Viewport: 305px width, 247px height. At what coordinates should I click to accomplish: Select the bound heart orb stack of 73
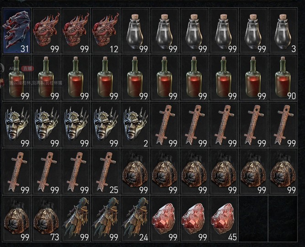[x=47, y=219]
